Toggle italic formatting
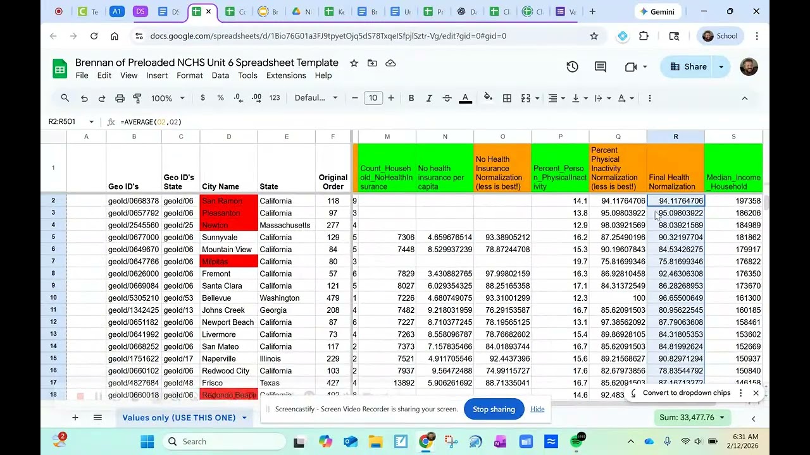810x455 pixels. [429, 98]
